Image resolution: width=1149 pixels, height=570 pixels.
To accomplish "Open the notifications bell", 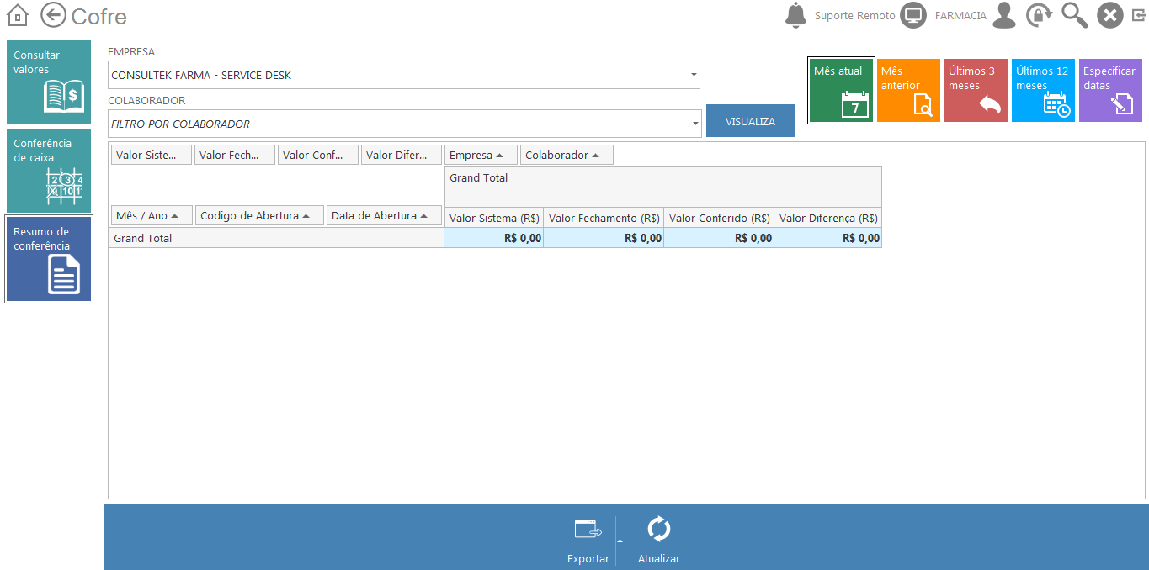I will 795,15.
